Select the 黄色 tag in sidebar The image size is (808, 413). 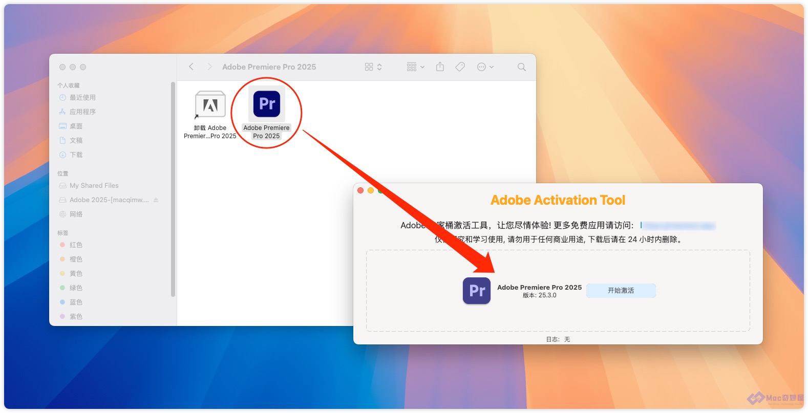coord(76,273)
